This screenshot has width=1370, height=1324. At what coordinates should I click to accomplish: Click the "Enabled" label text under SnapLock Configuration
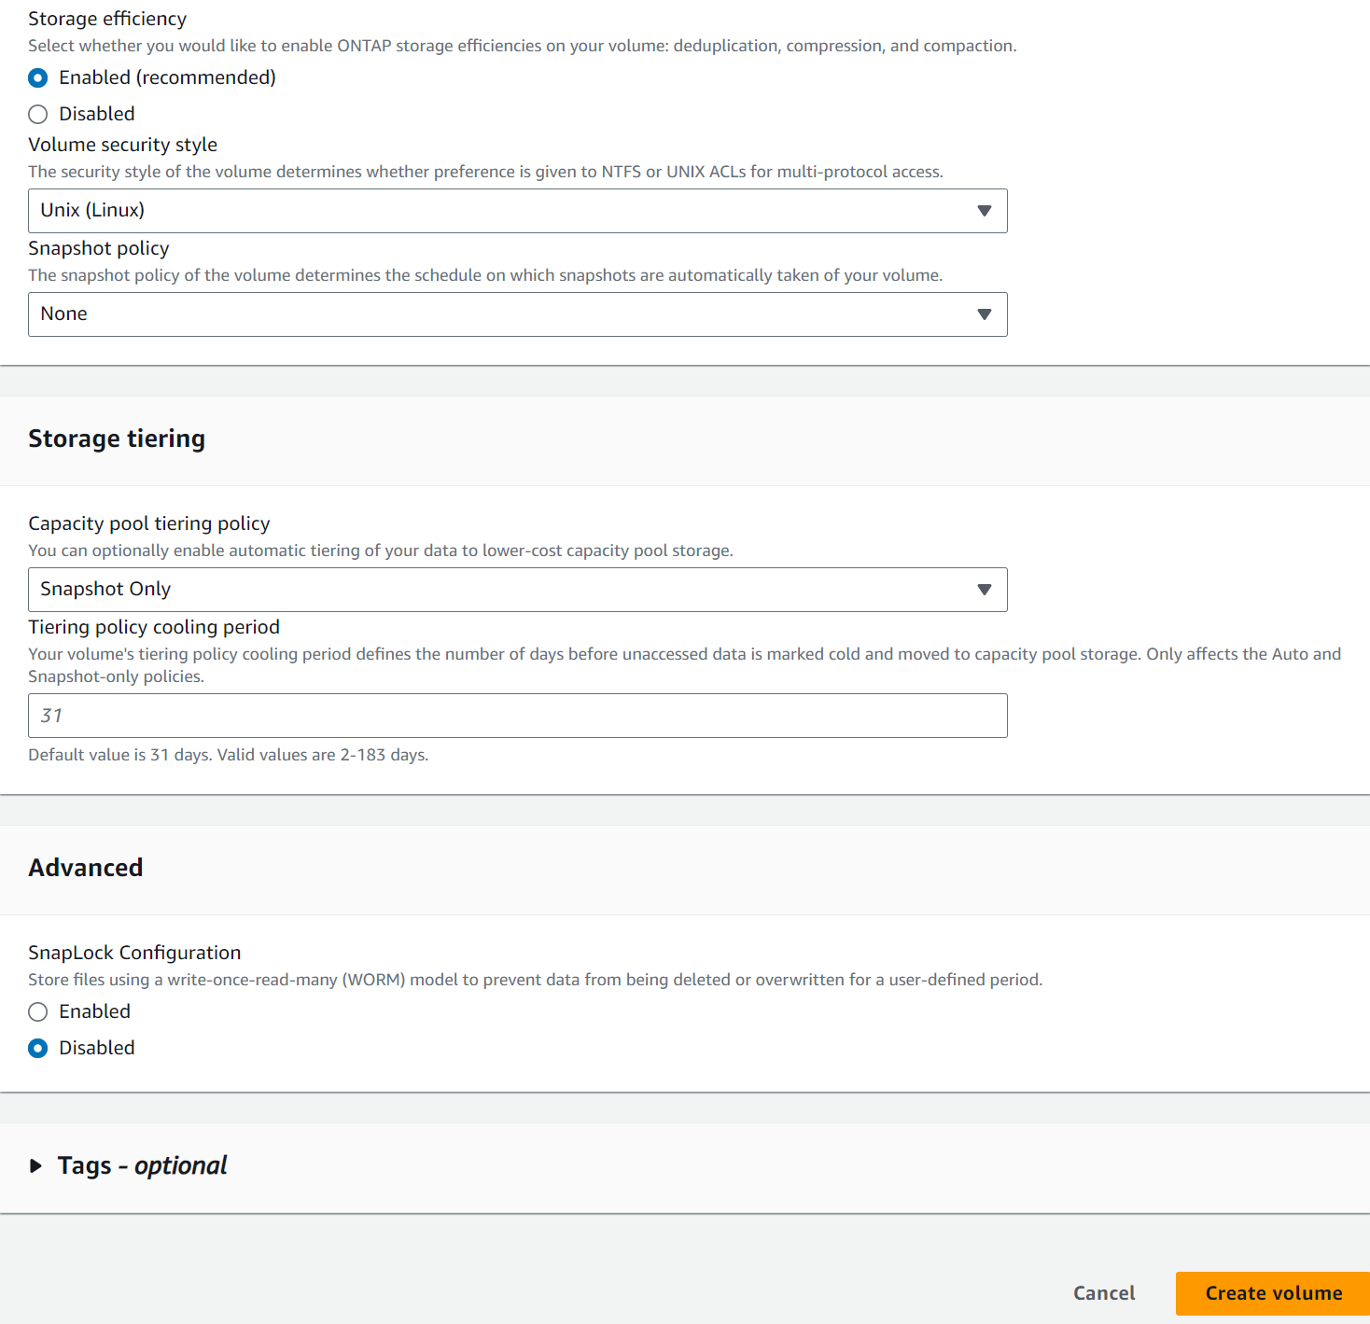click(x=94, y=1011)
